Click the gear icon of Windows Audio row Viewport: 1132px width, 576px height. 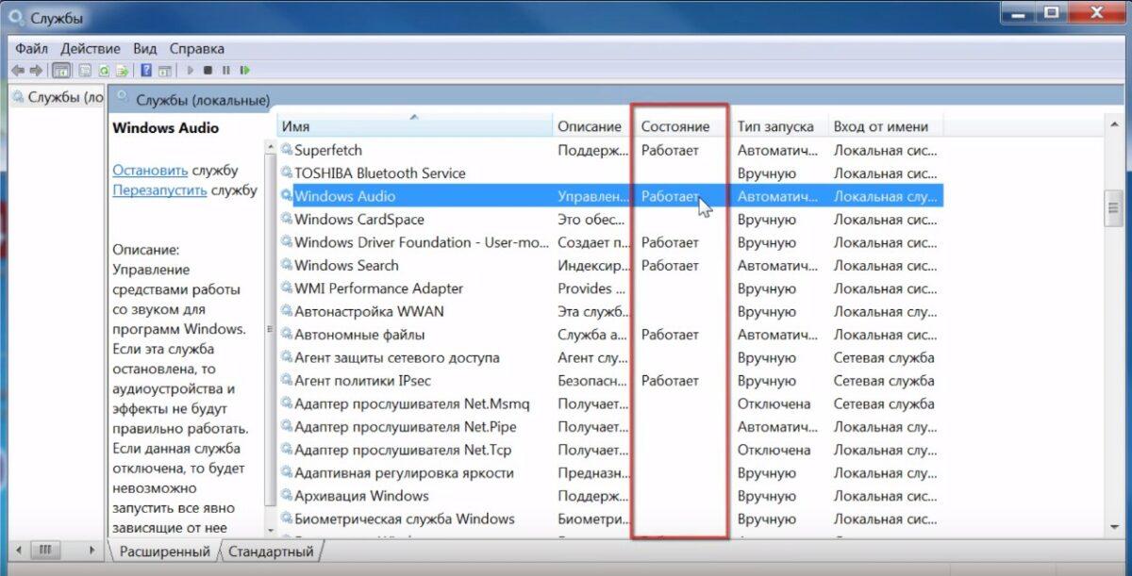point(287,196)
